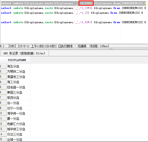Select cell 方明珠二分店
This screenshot has width=148, height=142.
(x=19, y=71)
